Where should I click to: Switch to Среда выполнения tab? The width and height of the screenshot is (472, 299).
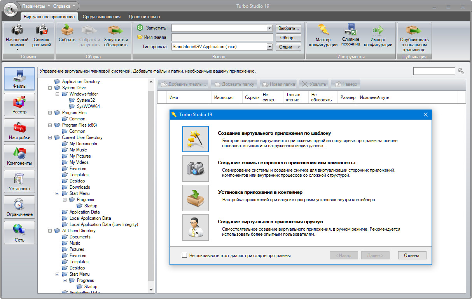[x=101, y=17]
